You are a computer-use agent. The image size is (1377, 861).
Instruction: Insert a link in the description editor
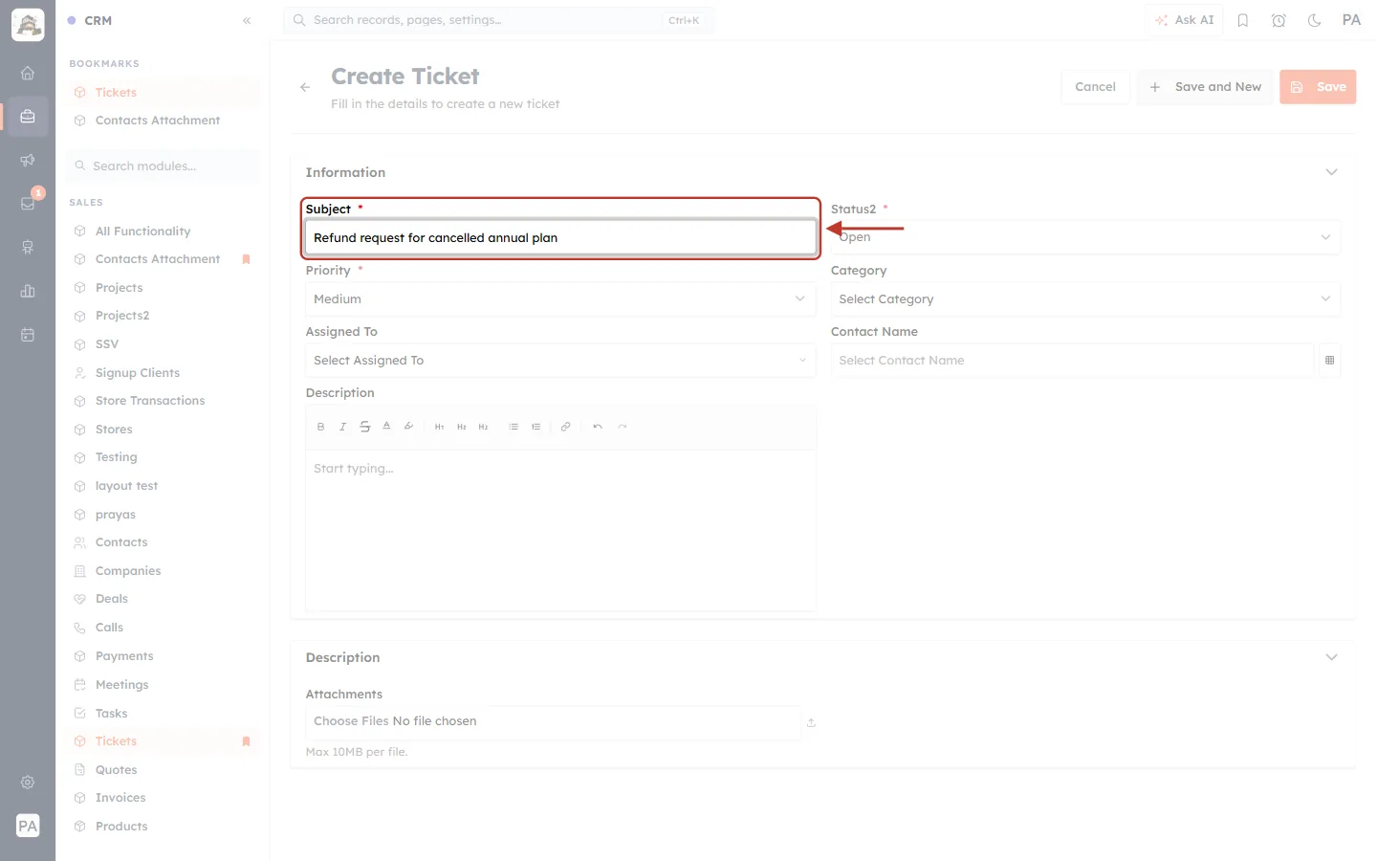(565, 427)
